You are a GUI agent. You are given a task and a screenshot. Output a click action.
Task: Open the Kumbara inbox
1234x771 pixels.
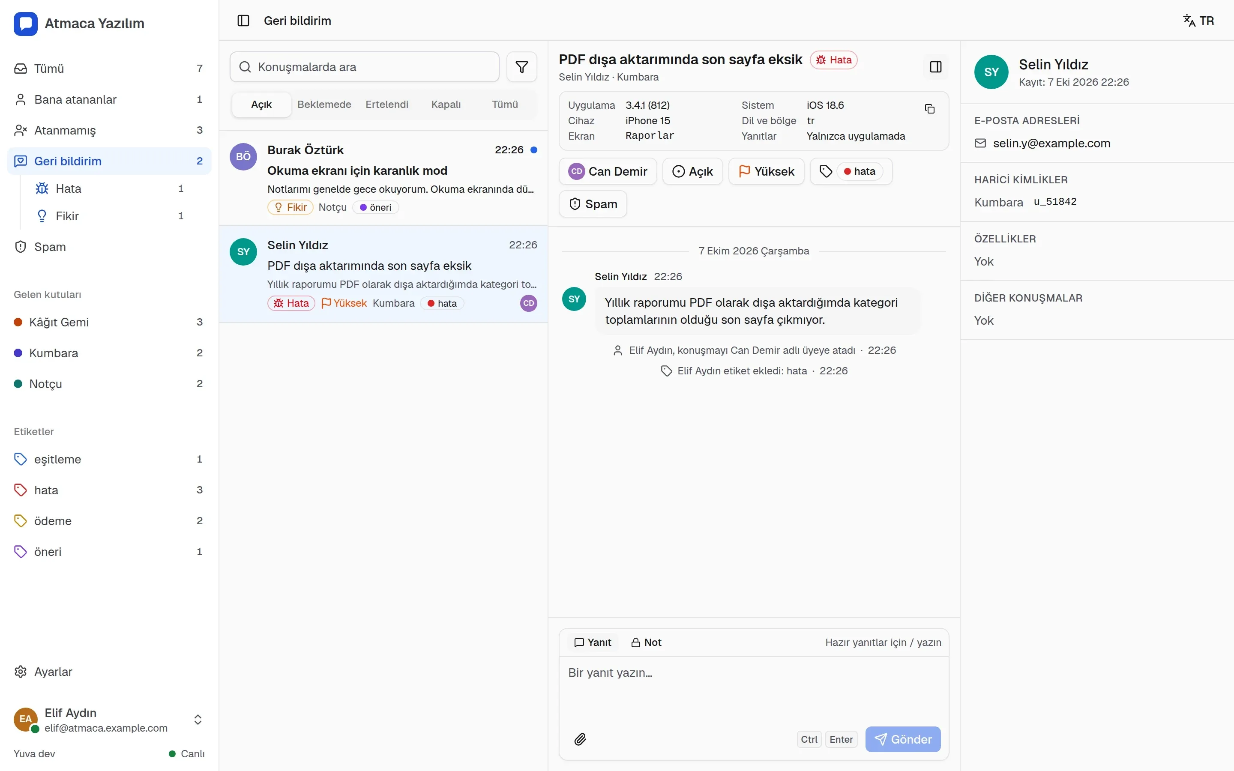(x=109, y=353)
